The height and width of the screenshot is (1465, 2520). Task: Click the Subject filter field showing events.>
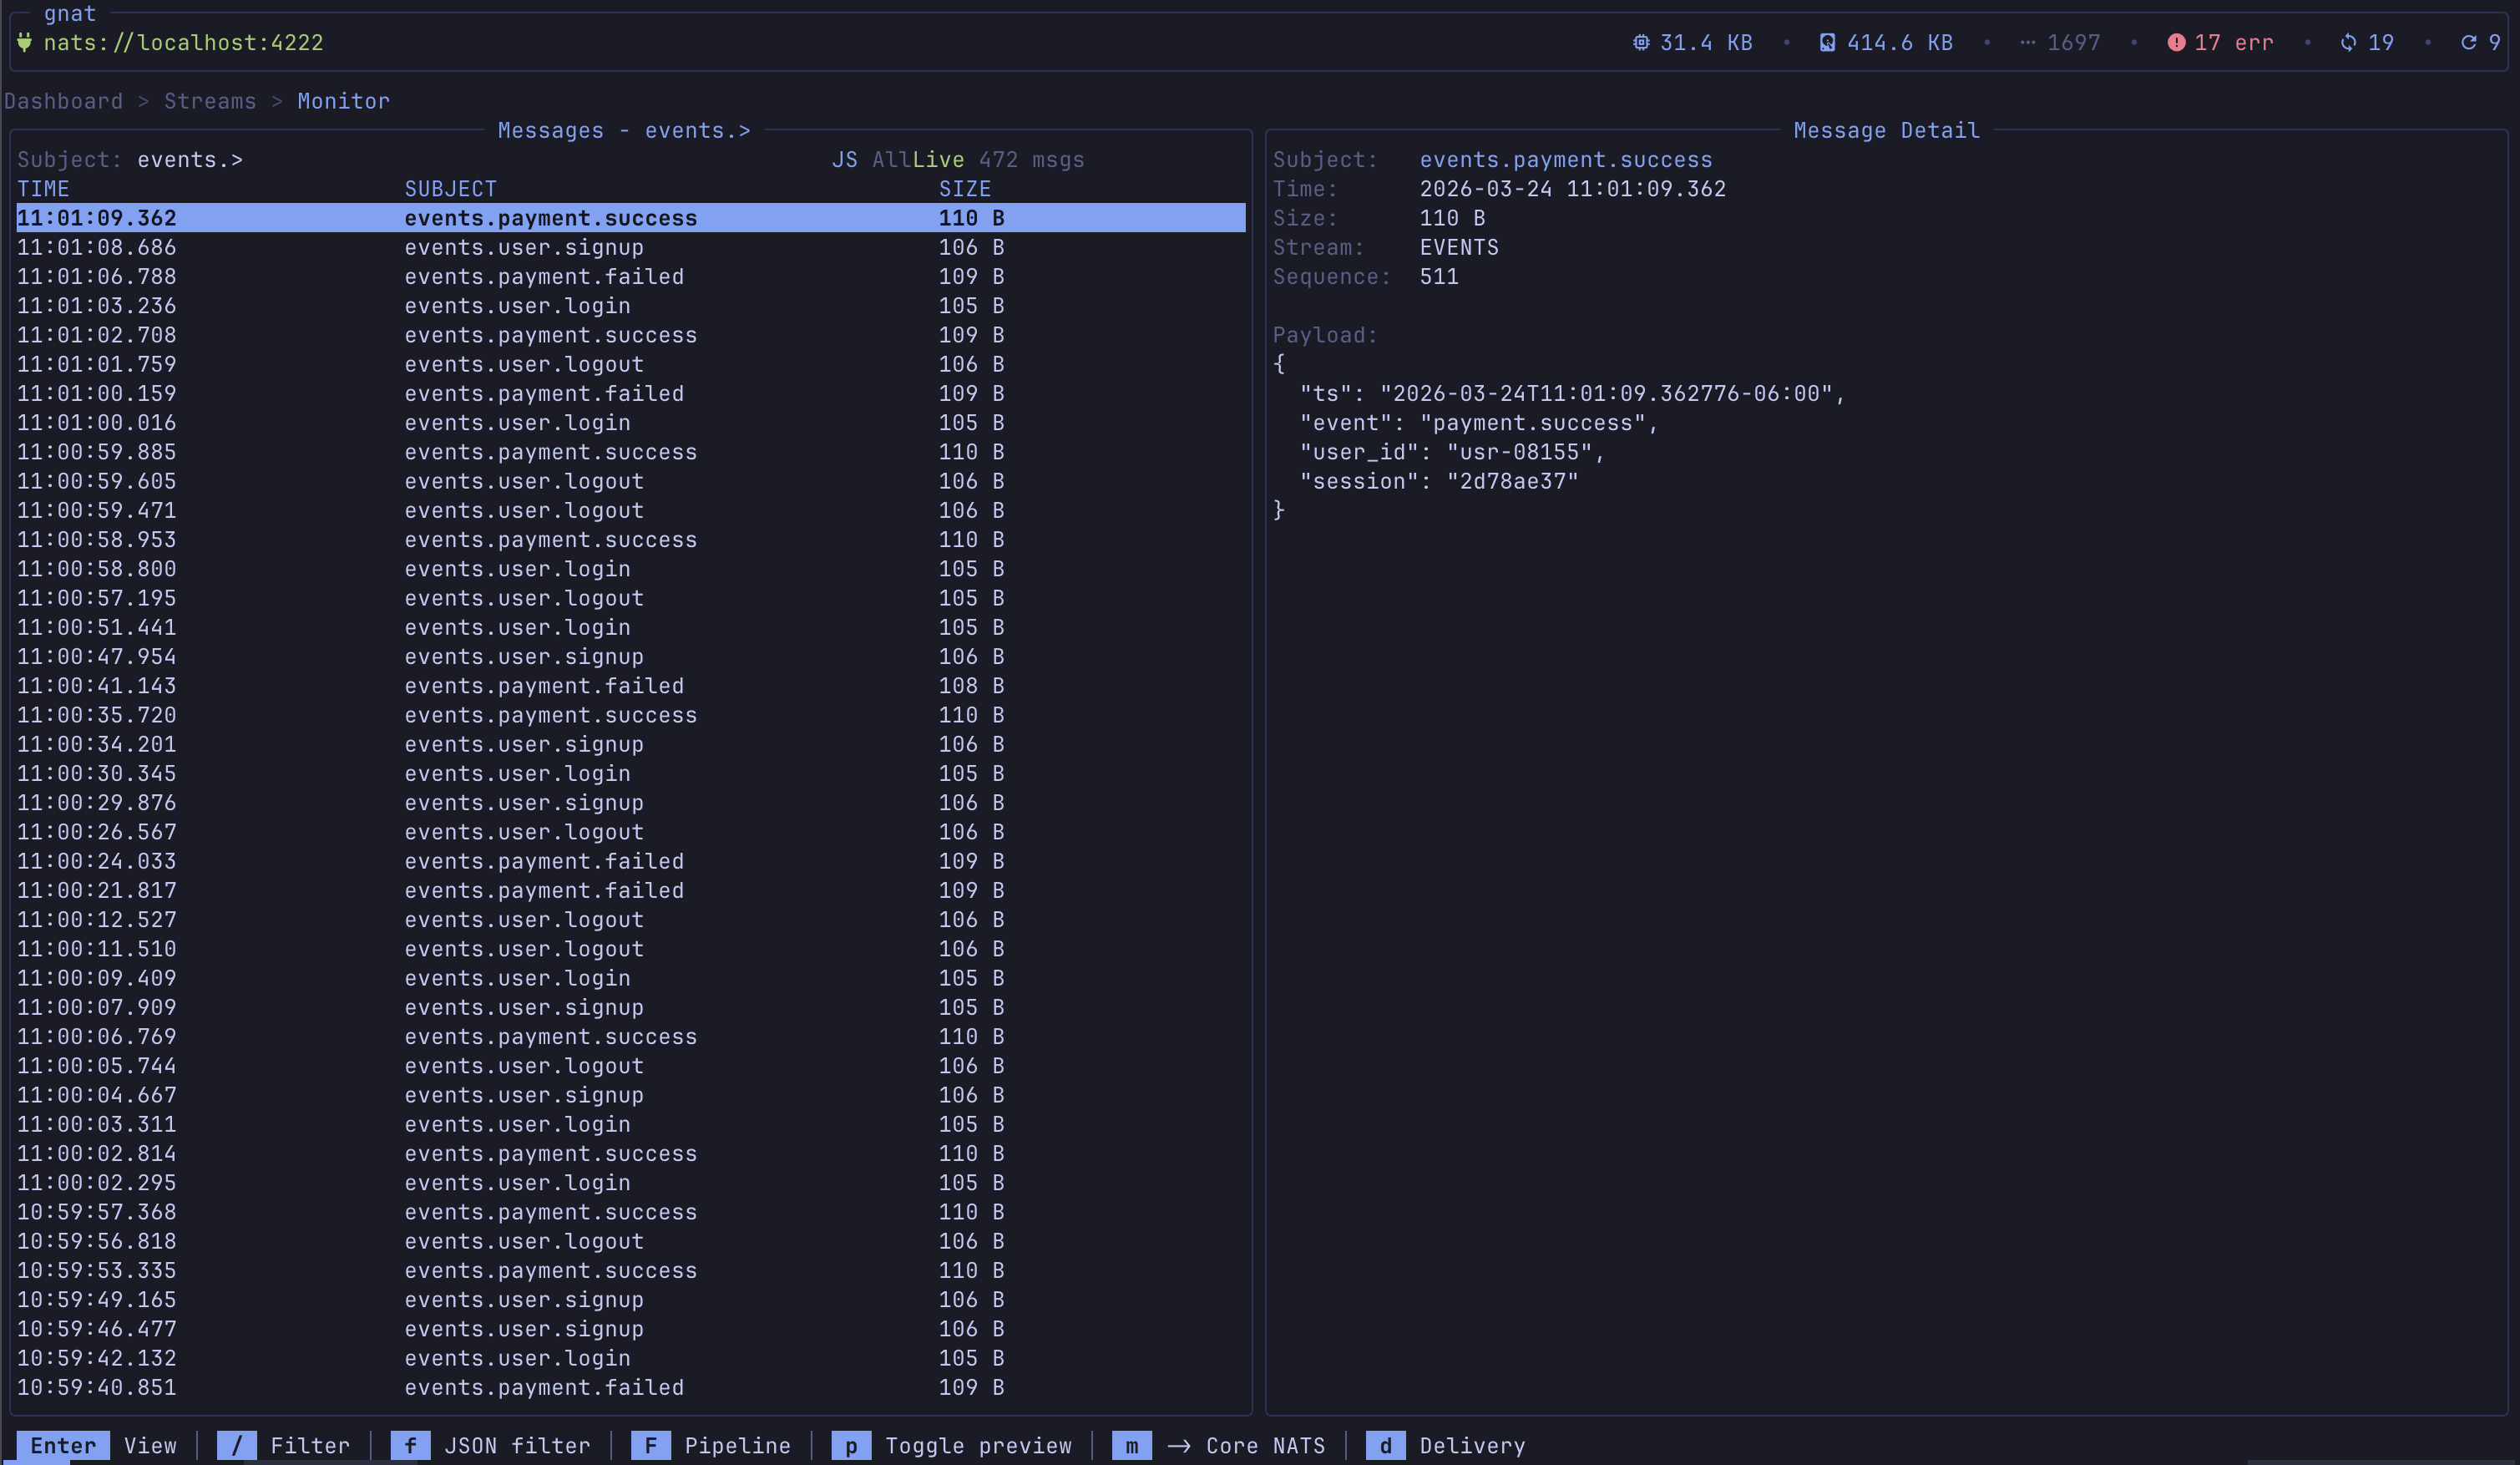click(x=190, y=160)
